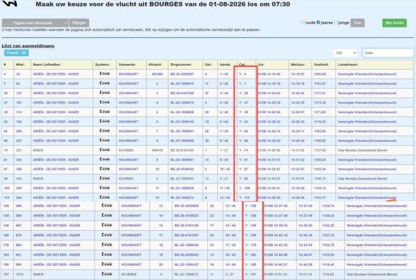The width and height of the screenshot is (416, 280).
Task: Sort by the 'Afstand:' column header
Action: (x=155, y=65)
